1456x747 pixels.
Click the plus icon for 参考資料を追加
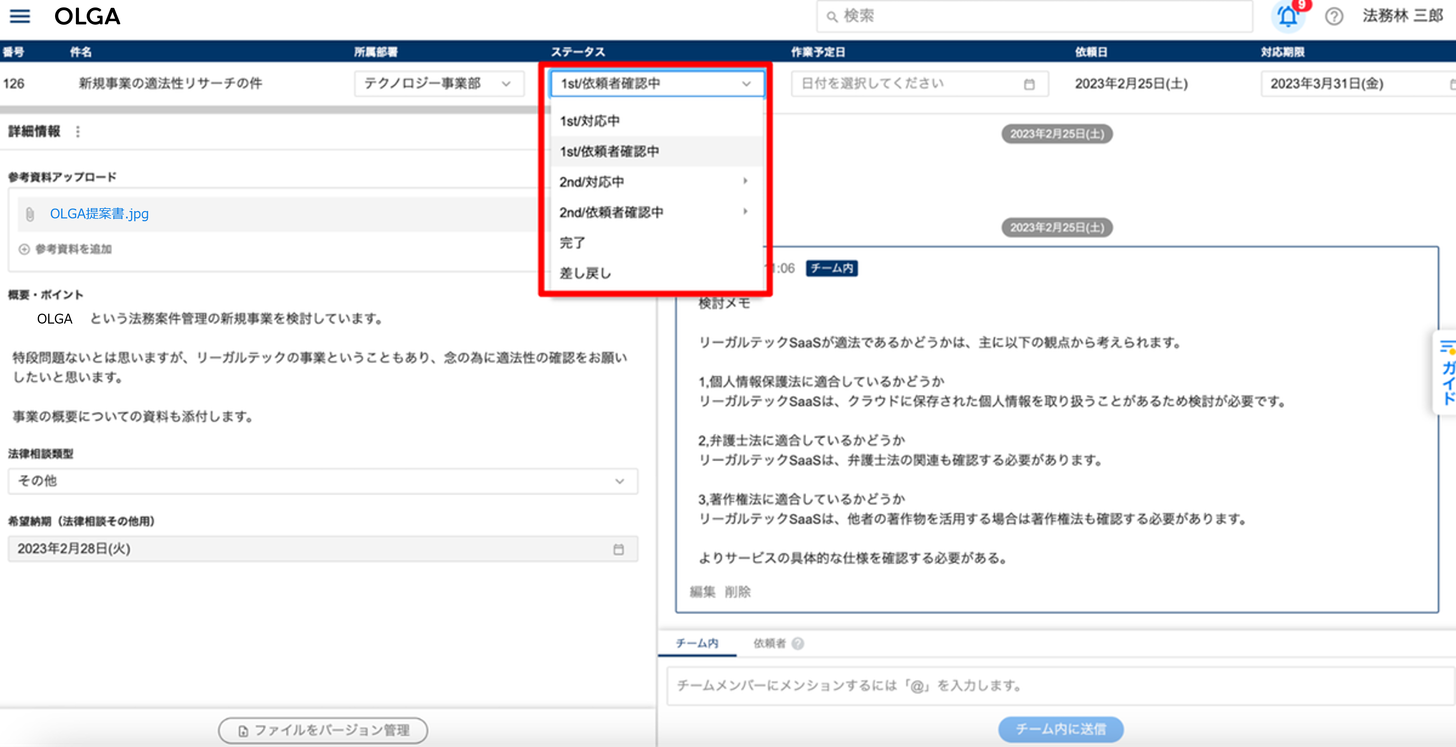24,249
